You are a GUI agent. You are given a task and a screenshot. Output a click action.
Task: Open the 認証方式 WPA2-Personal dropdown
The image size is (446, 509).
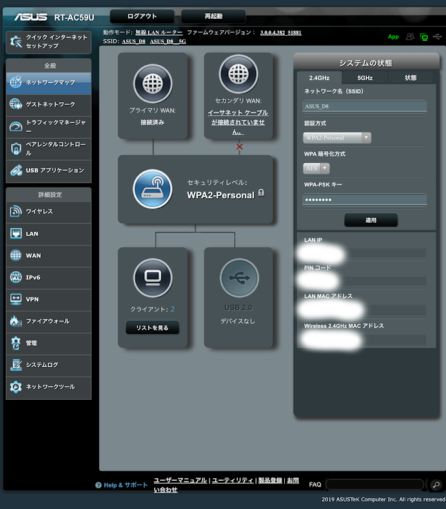[x=337, y=137]
